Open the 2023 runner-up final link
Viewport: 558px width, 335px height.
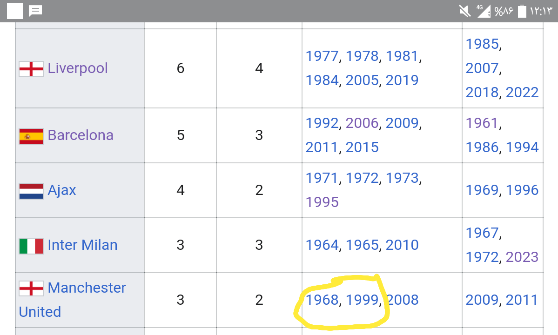click(522, 257)
